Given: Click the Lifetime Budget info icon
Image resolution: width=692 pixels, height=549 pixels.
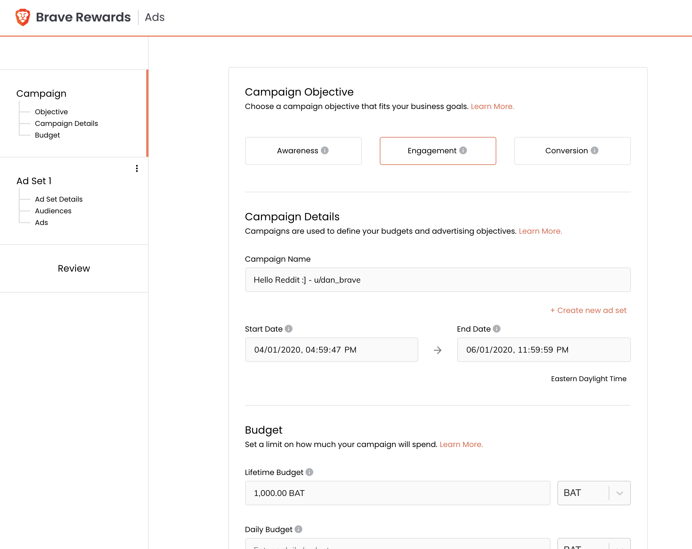Looking at the screenshot, I should 309,472.
